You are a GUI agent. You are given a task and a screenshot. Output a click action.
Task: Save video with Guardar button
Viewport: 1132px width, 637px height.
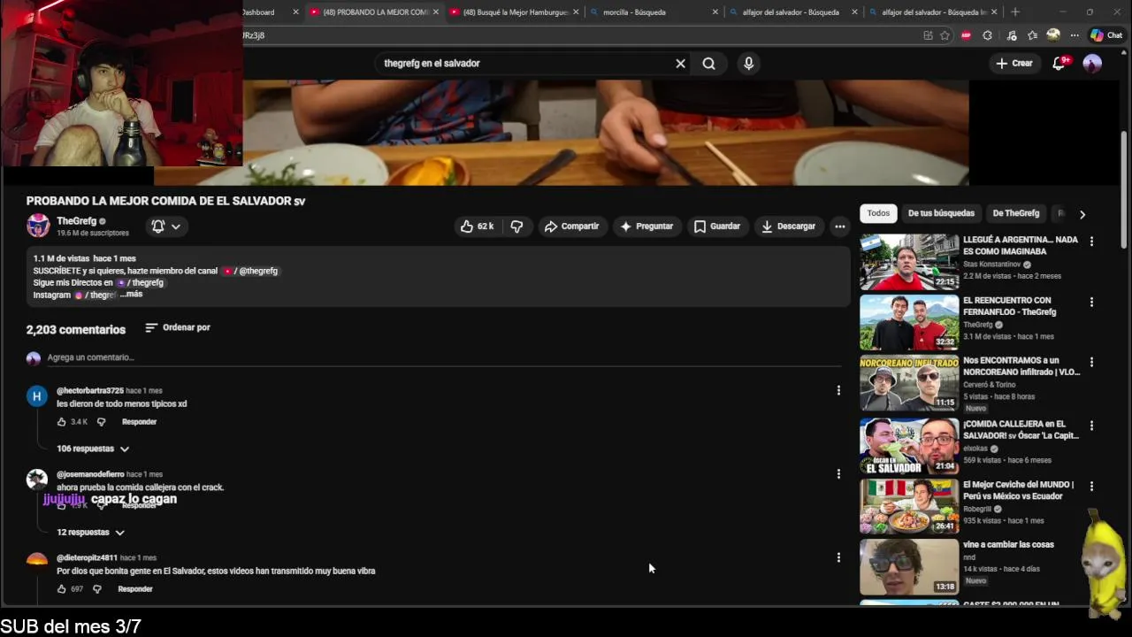pyautogui.click(x=716, y=226)
